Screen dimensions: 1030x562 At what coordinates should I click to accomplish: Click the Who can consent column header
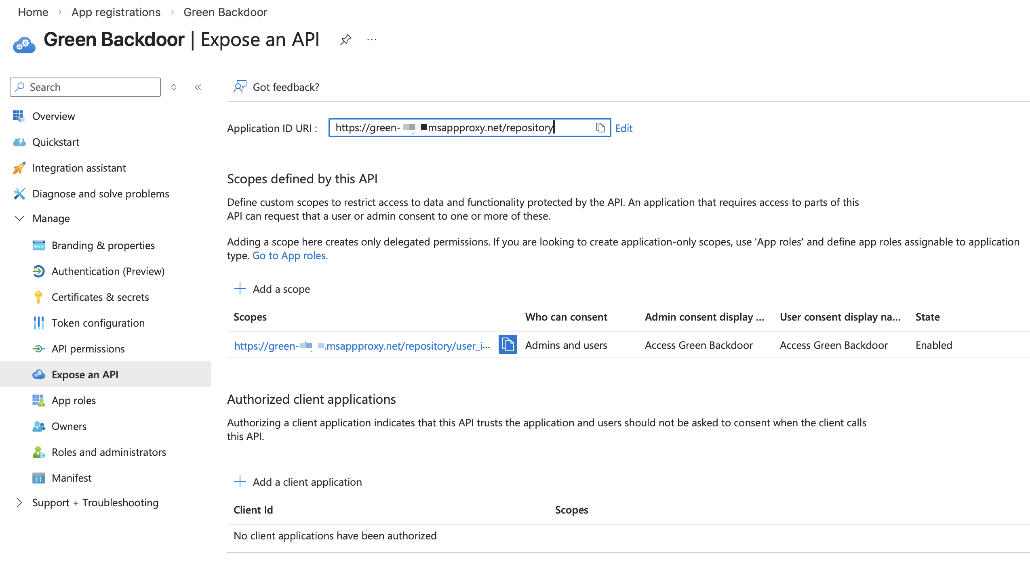point(566,317)
